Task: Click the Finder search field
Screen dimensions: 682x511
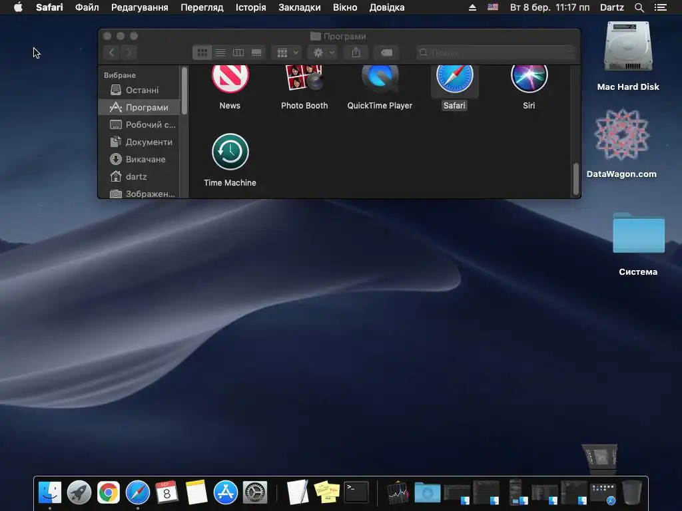Action: (496, 53)
